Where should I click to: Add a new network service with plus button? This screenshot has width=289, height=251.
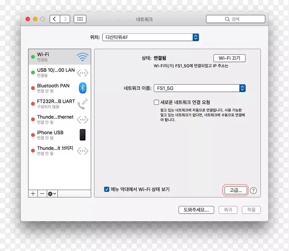click(33, 193)
